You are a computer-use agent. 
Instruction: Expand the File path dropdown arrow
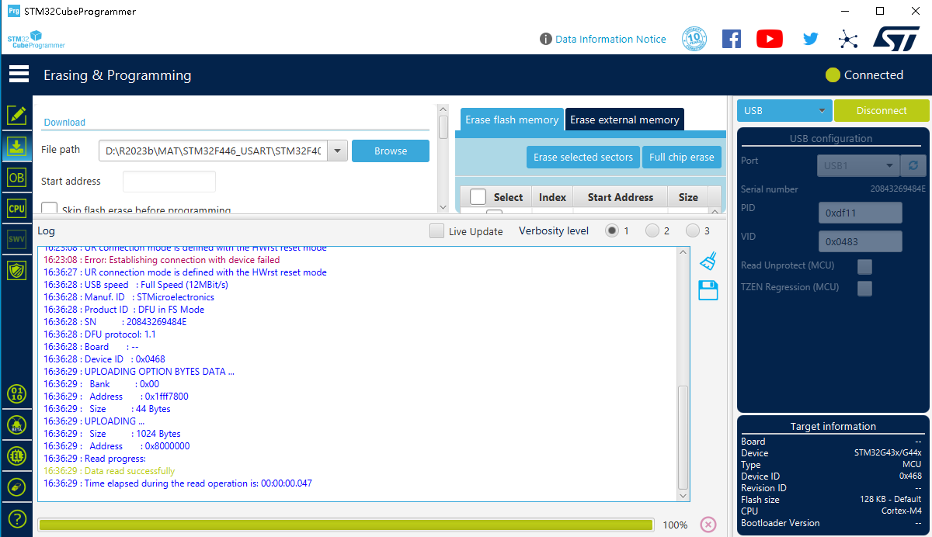coord(337,151)
